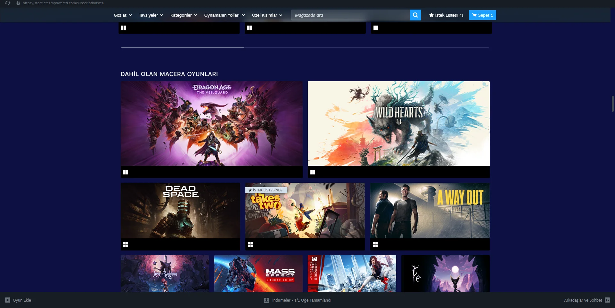Open the Wild Hearts game thumbnail
This screenshot has height=308, width=615.
point(399,123)
